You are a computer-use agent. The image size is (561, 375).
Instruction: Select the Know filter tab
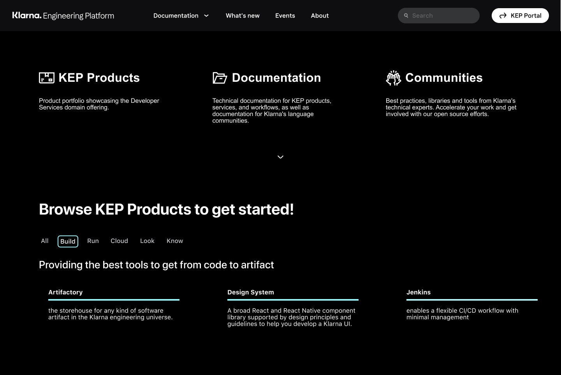pyautogui.click(x=175, y=241)
